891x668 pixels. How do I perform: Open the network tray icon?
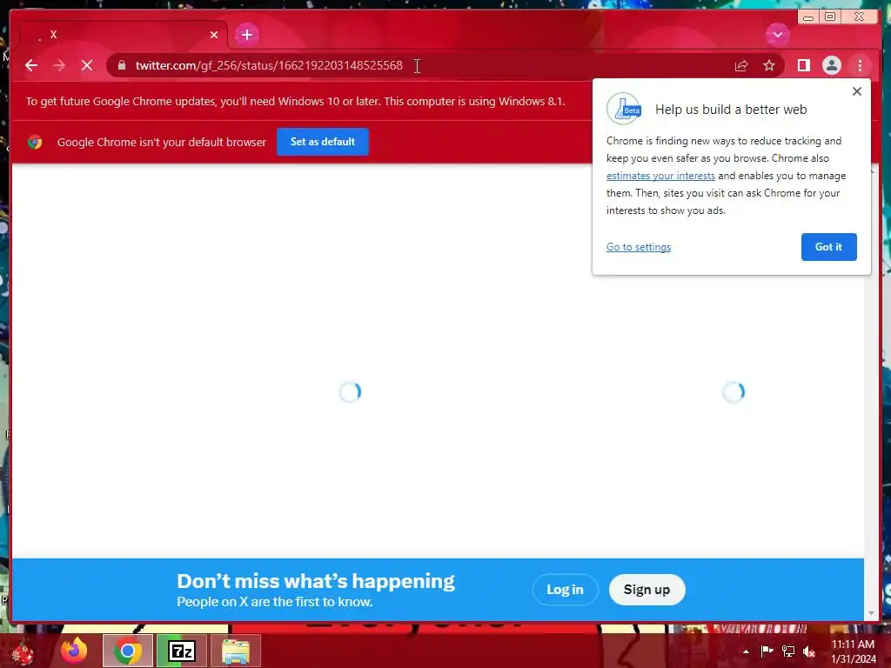click(787, 651)
